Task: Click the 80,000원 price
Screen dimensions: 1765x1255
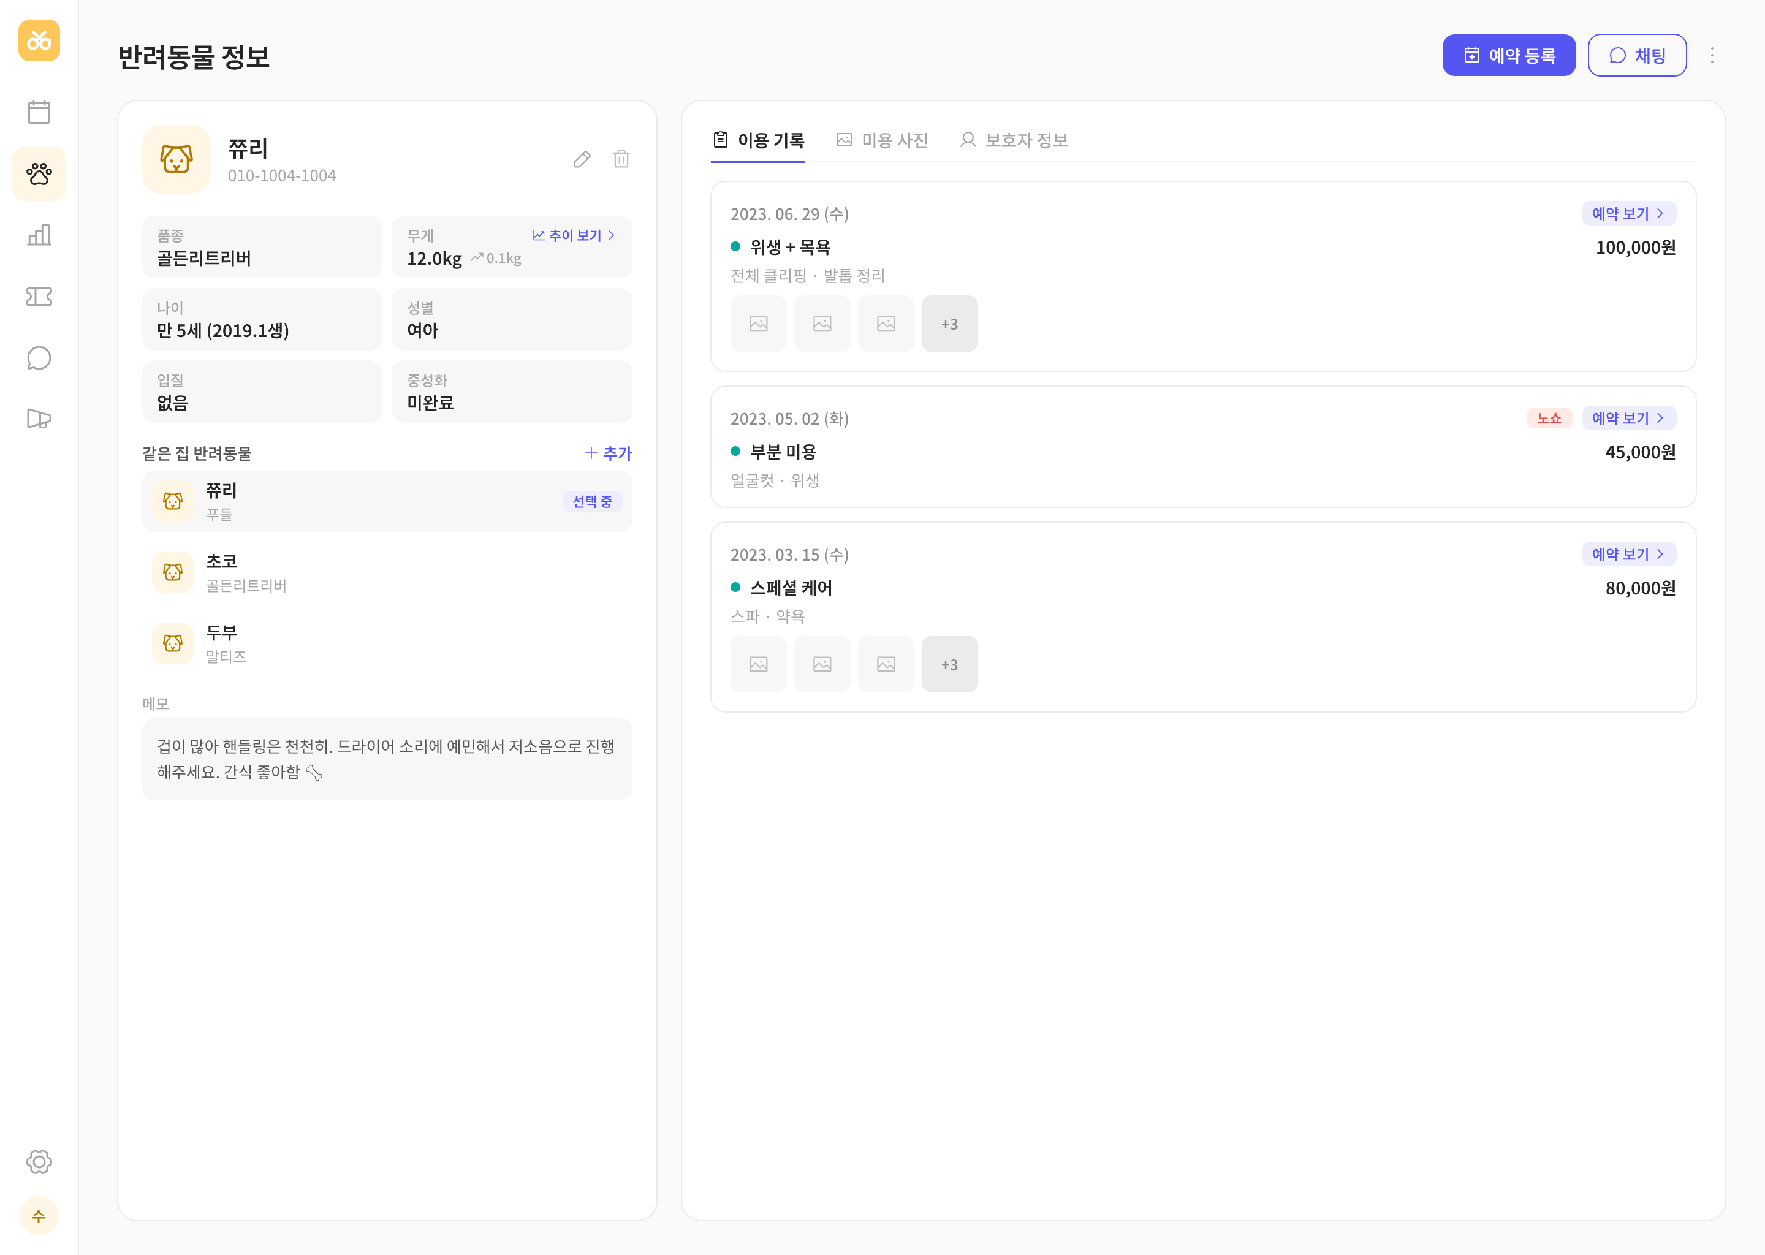Action: coord(1640,588)
